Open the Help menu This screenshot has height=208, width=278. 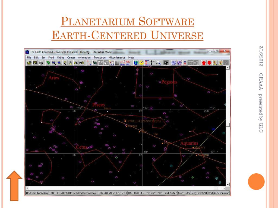click(131, 57)
